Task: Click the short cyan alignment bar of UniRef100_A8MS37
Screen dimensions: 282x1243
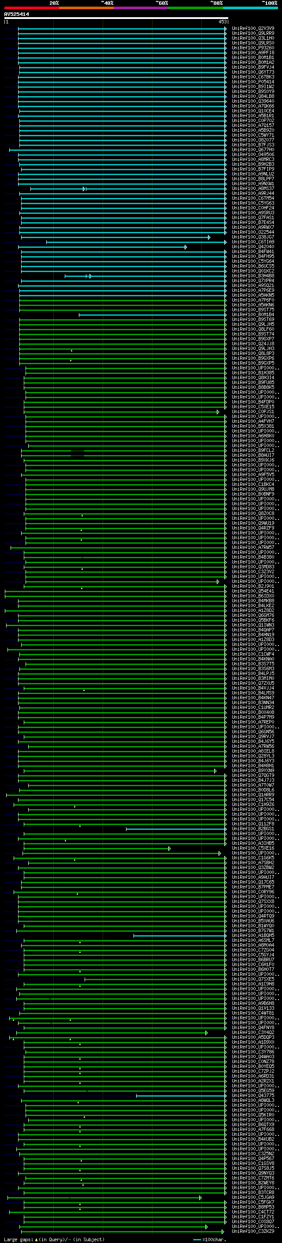Action: point(58,189)
